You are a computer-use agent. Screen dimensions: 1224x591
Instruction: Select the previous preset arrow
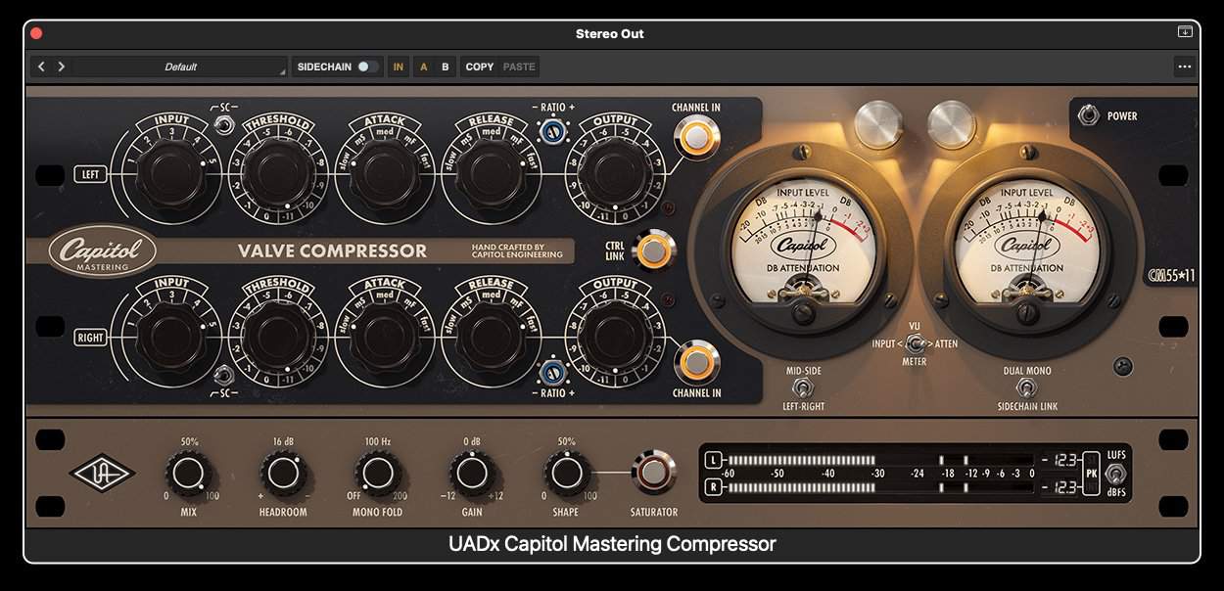pyautogui.click(x=41, y=67)
